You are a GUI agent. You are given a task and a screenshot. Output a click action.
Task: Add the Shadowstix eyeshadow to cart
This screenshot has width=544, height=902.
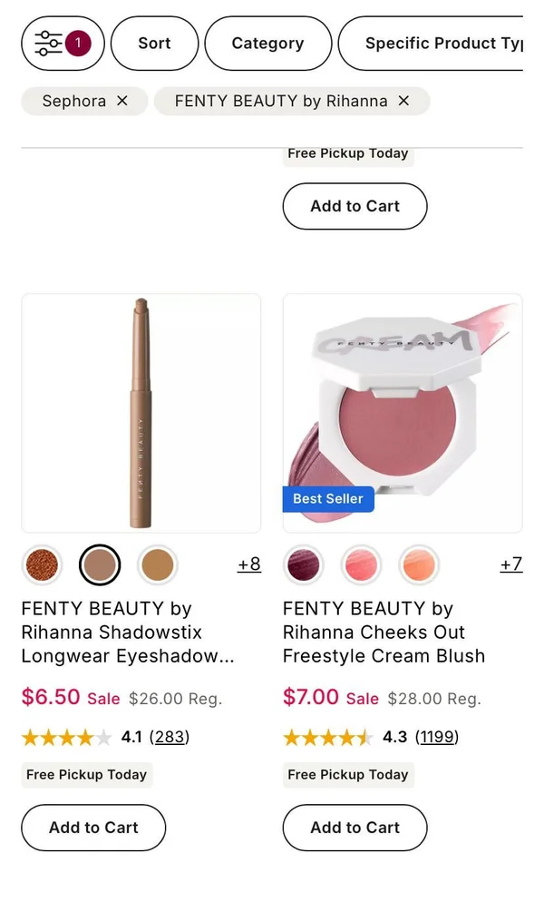click(92, 828)
